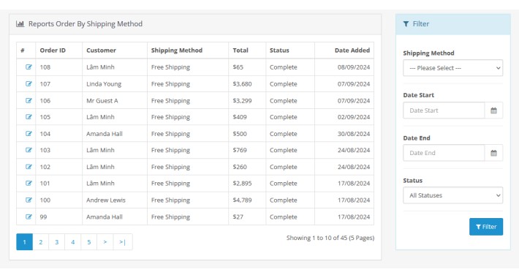This screenshot has width=519, height=278.
Task: Open edit icon for order 101
Action: (x=29, y=183)
